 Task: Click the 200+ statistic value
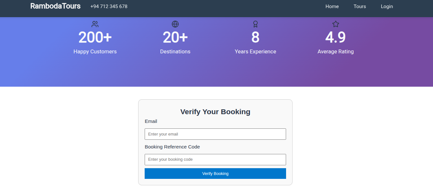coord(95,37)
